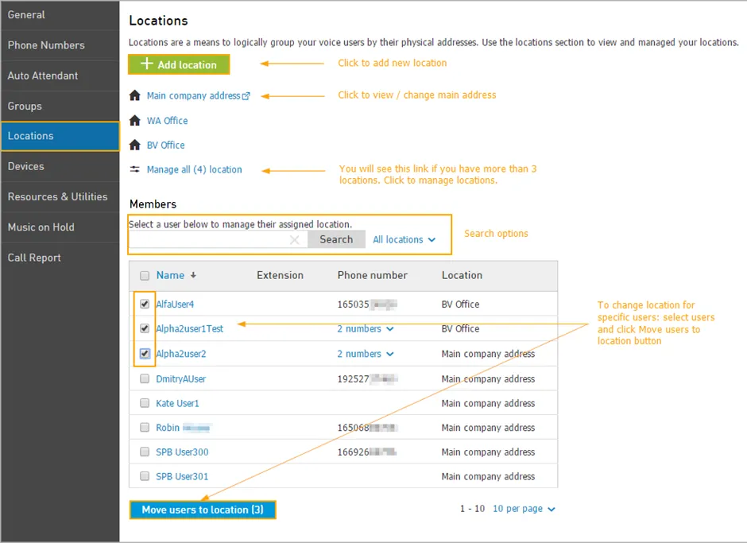Open the Call Report page
The height and width of the screenshot is (543, 747).
pos(60,258)
